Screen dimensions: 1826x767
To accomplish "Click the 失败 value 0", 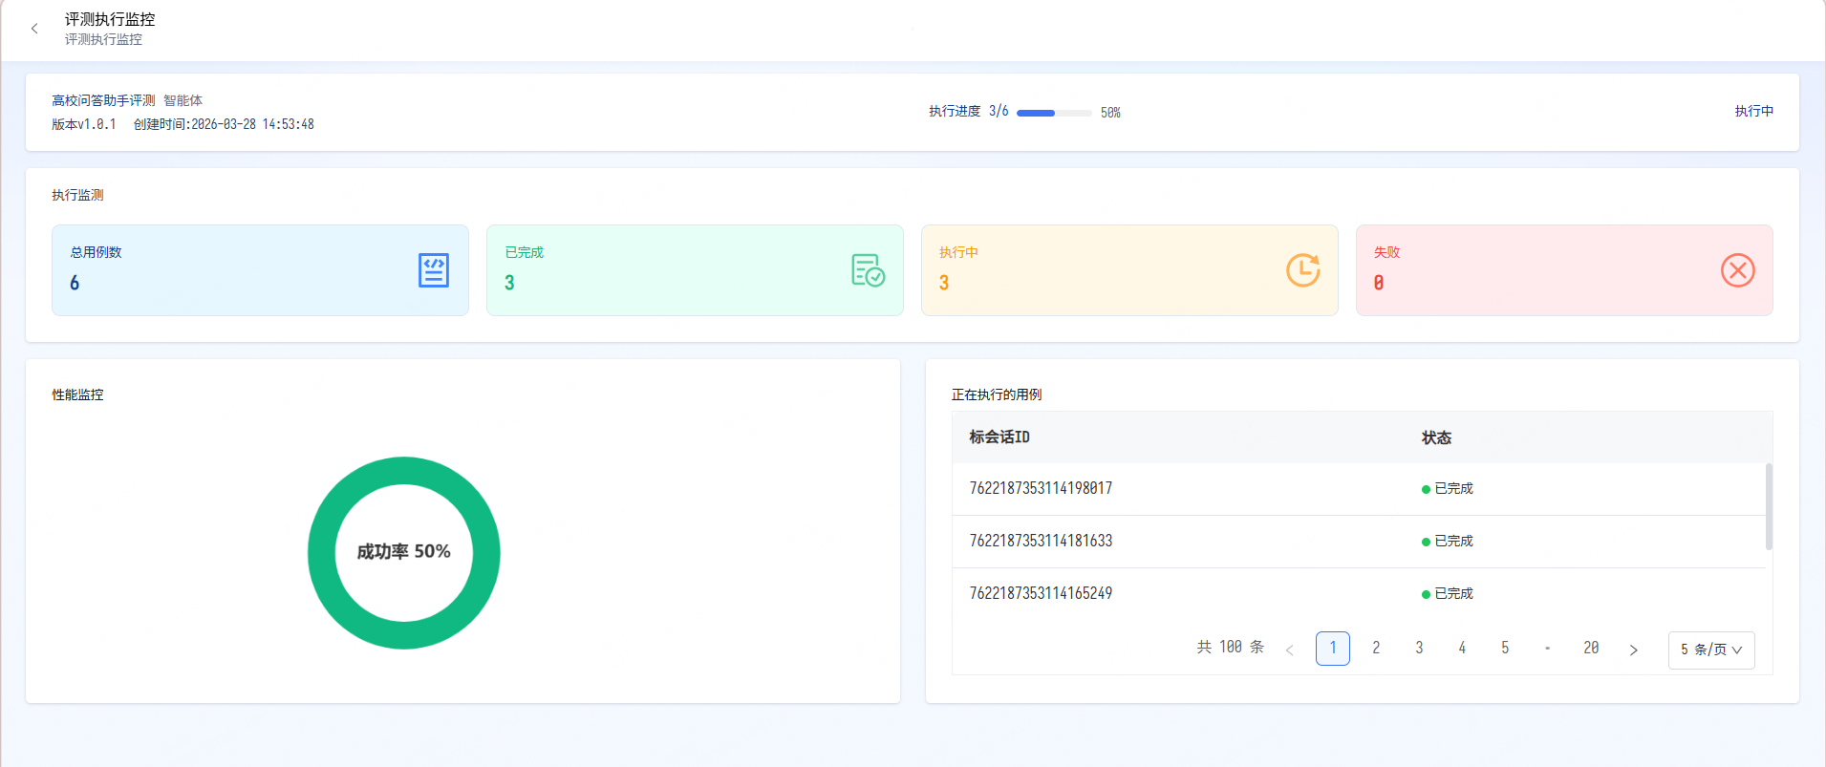I will (x=1379, y=283).
